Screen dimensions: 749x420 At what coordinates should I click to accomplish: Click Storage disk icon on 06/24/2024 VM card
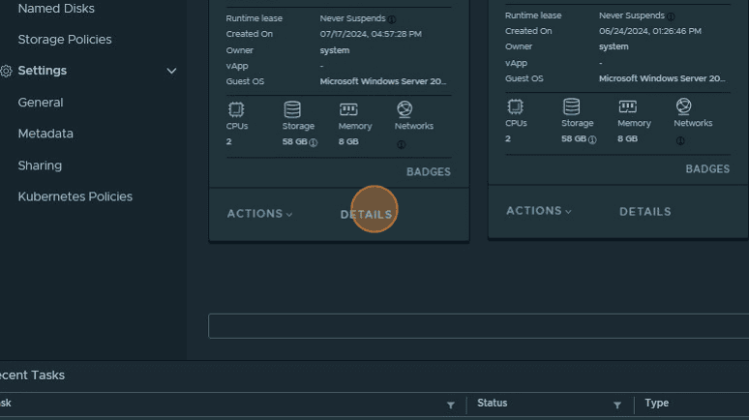click(571, 106)
